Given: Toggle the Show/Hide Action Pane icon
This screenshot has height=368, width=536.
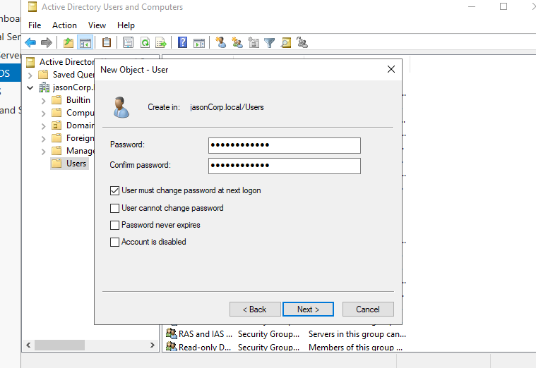Looking at the screenshot, I should 199,43.
